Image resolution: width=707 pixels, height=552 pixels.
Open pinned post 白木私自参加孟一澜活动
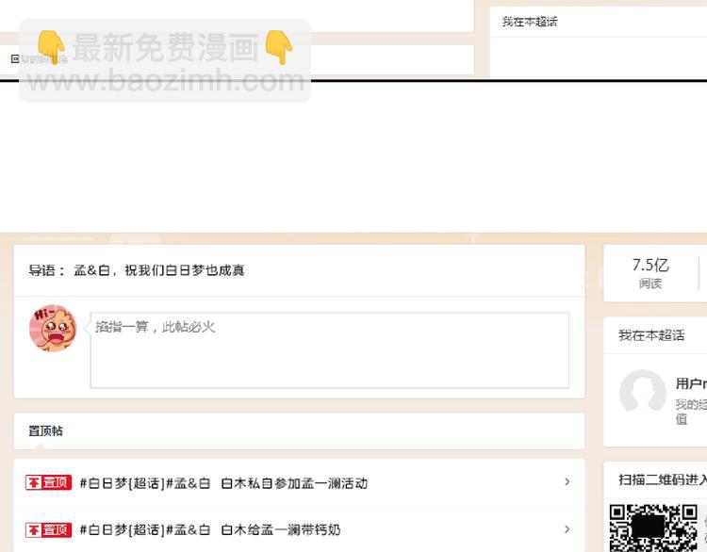click(223, 483)
